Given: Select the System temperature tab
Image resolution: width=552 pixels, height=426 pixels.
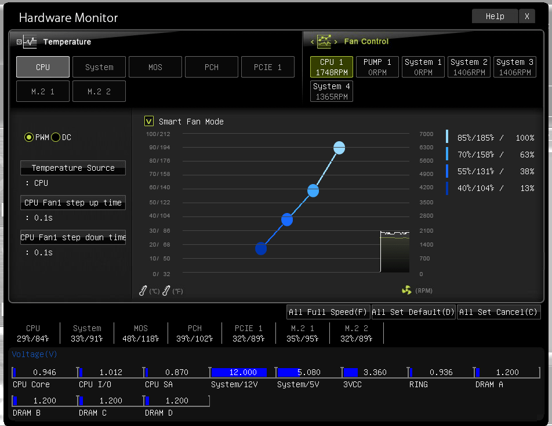Looking at the screenshot, I should click(x=99, y=67).
